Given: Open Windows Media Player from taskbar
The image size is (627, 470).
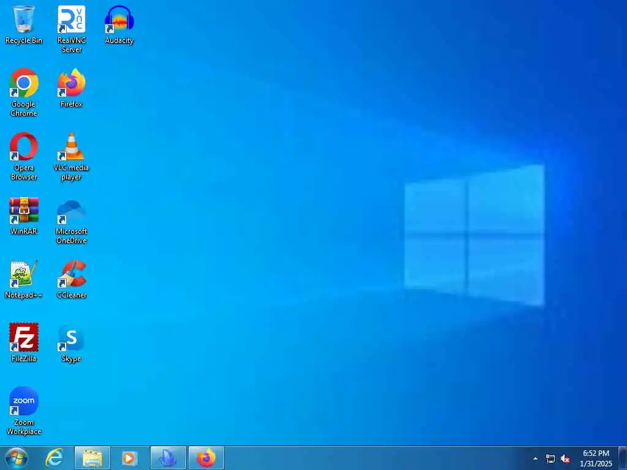Looking at the screenshot, I should (129, 458).
